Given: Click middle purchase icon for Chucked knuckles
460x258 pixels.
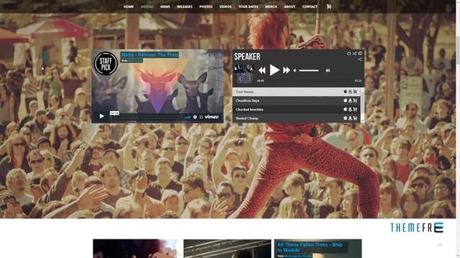Looking at the screenshot, I should [350, 110].
